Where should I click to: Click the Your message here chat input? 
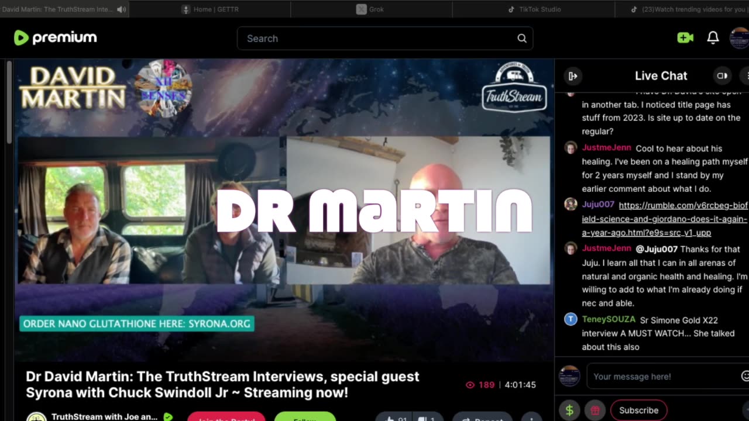coord(667,376)
